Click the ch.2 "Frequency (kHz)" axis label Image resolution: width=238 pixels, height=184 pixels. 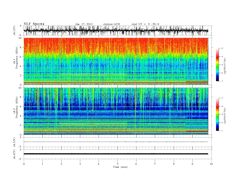[17, 107]
